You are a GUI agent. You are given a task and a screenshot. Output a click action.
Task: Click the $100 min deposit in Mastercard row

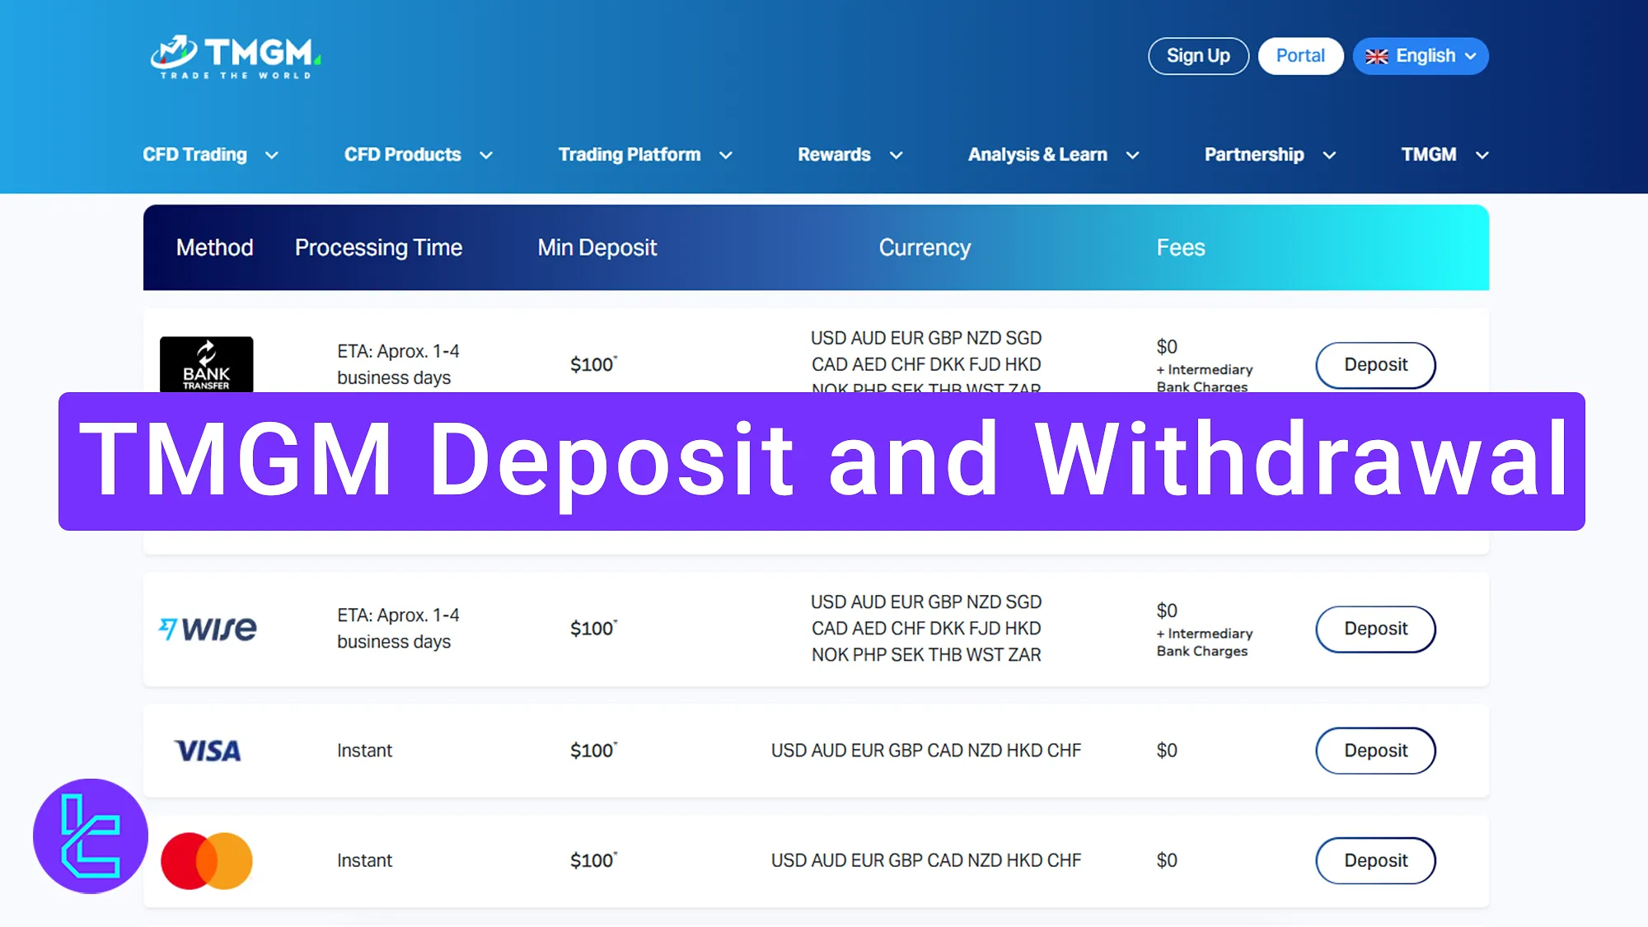click(x=593, y=860)
